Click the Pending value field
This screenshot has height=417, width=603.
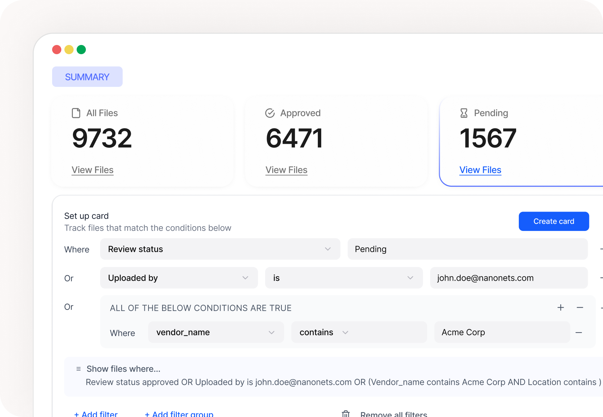click(x=468, y=249)
